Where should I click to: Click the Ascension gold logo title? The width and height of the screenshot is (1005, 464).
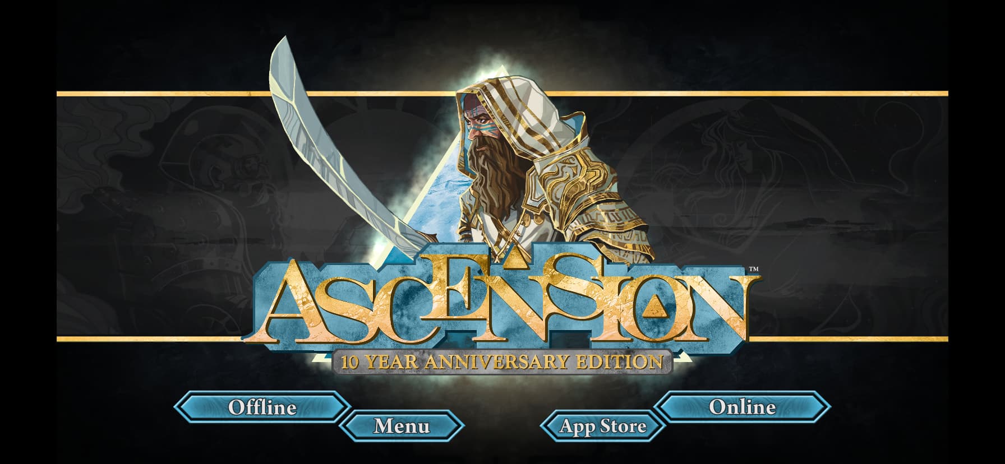click(502, 300)
